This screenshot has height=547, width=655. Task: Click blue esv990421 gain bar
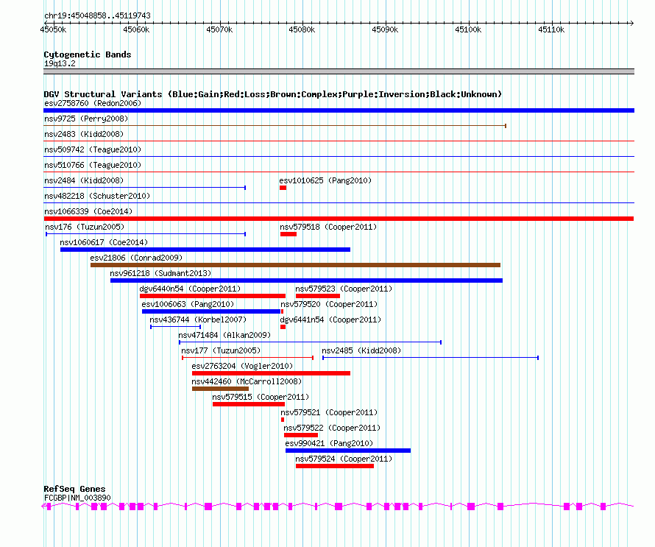(348, 451)
